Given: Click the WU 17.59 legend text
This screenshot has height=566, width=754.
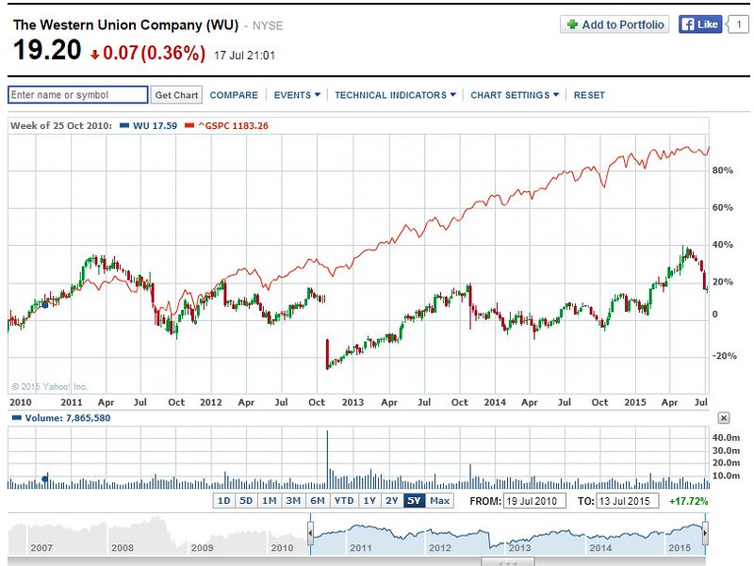Looking at the screenshot, I should pyautogui.click(x=155, y=126).
